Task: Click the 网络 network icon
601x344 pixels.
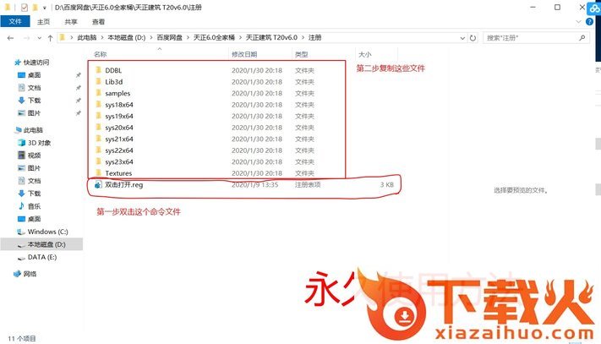Action: 17,274
